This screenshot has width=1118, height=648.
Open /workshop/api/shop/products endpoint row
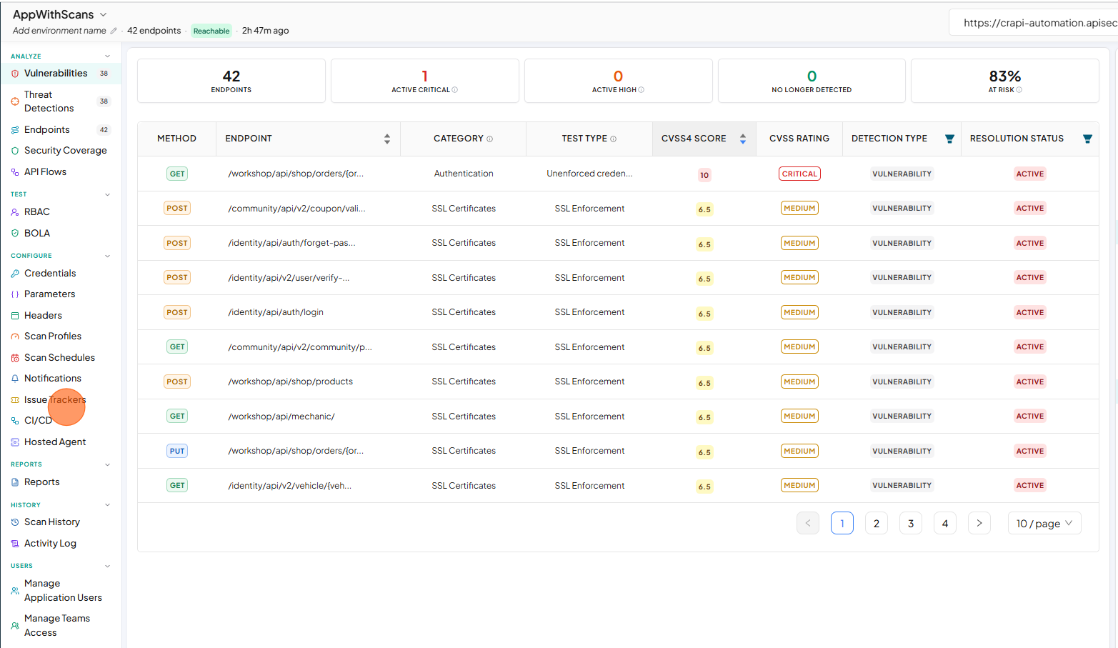click(618, 382)
